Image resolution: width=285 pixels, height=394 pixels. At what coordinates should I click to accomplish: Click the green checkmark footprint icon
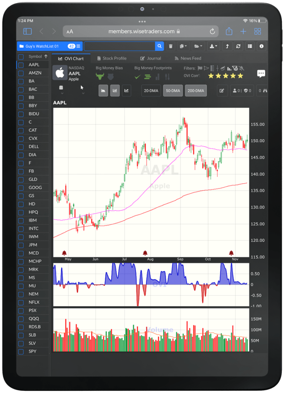(137, 77)
